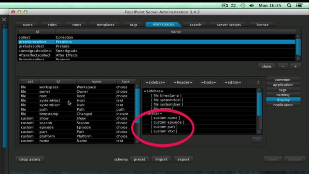
Task: Select the file owner field row
Action: pos(77,91)
